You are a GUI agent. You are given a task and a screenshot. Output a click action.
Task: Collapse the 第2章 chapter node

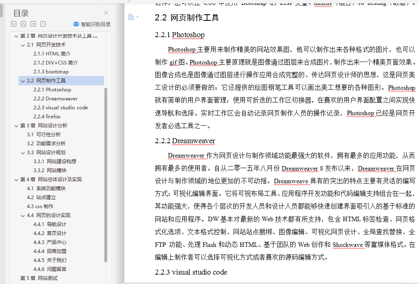16,36
